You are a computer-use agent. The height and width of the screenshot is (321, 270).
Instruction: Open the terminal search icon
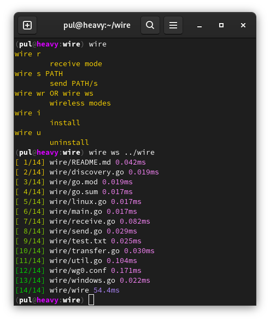point(150,25)
